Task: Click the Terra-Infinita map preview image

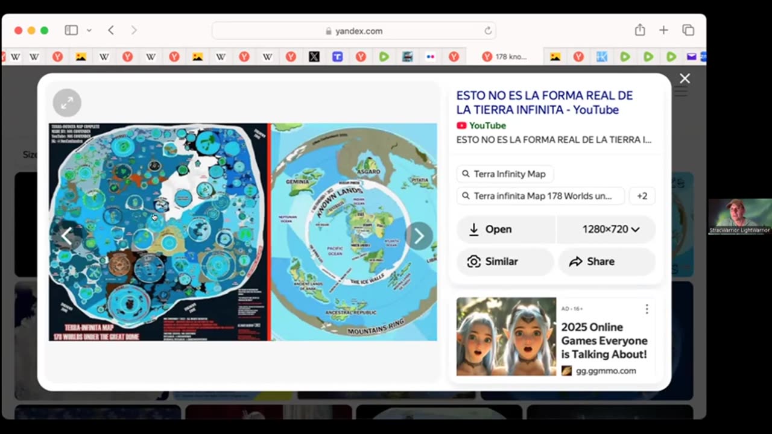Action: (x=242, y=232)
